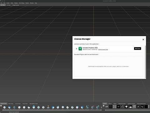Viewport: 150px width, 113px height.
Task: Click the Borrow license button
Action: coord(137,49)
